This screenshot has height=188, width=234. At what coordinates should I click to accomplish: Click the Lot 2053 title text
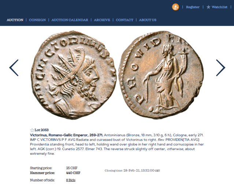coord(41,130)
